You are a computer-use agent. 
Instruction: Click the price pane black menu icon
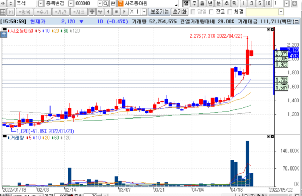(5, 29)
